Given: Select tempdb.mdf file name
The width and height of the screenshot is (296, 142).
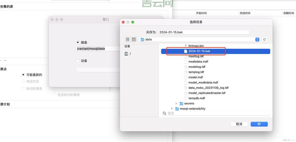Looking at the screenshot, I should (x=197, y=98).
